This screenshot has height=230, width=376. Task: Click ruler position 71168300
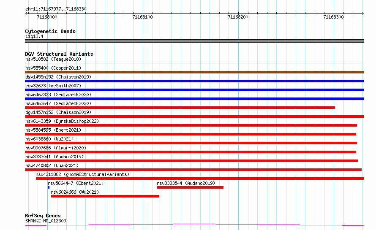[x=334, y=17]
